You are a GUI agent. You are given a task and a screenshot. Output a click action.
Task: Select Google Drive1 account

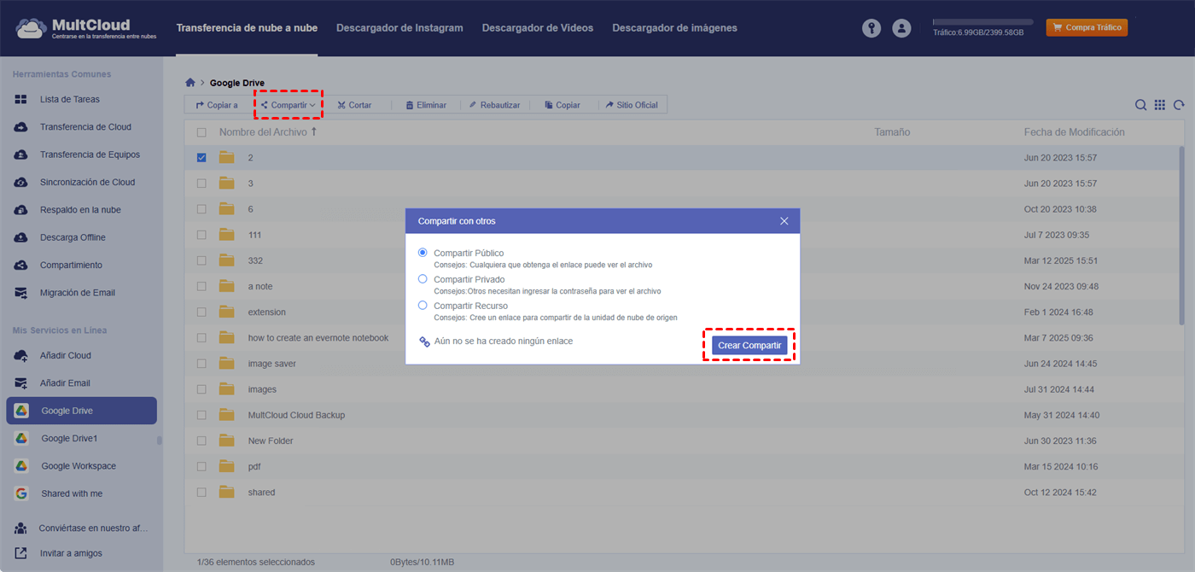(69, 439)
